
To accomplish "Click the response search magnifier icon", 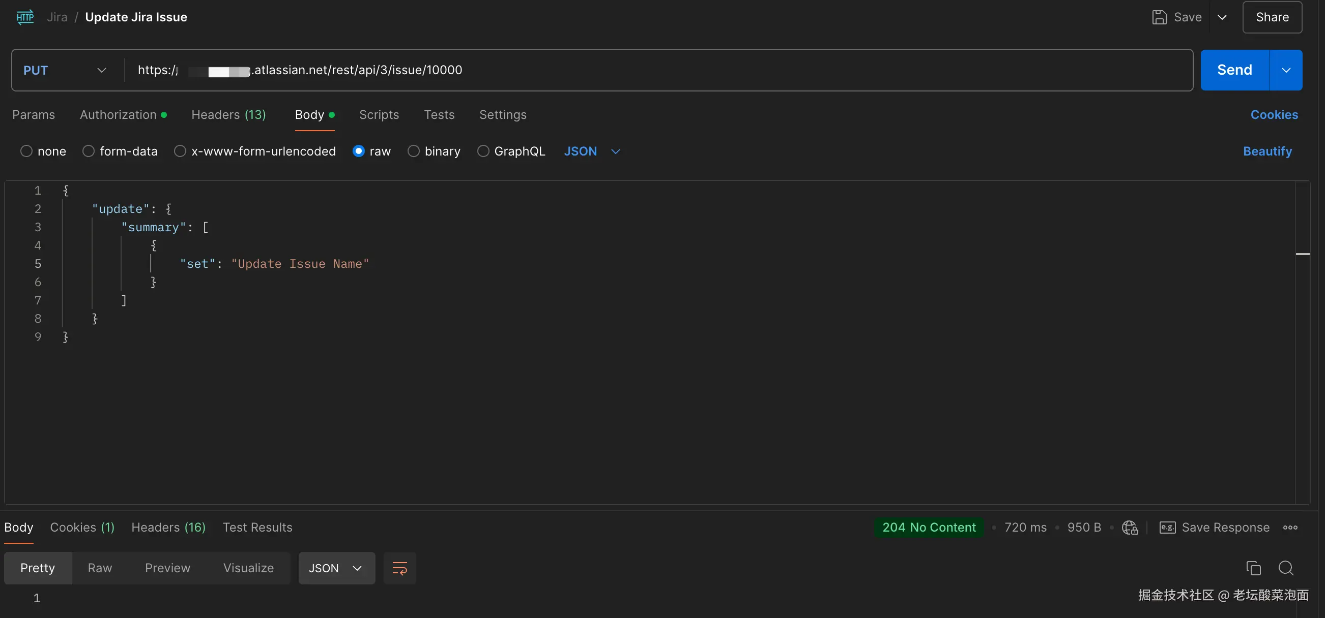I will [x=1286, y=568].
